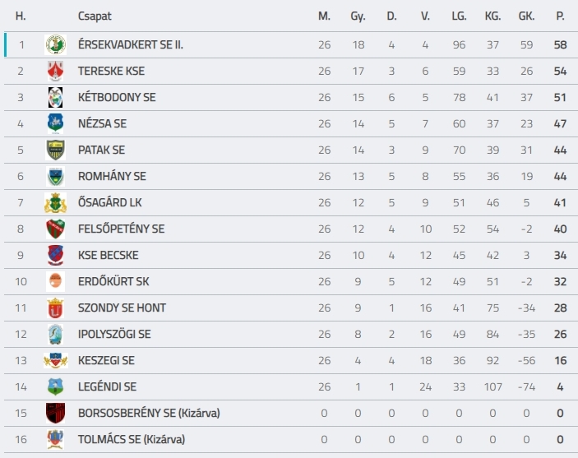Viewport: 578px width, 458px height.
Task: Select the Erdőkürt SK orange ball logo
Action: pyautogui.click(x=55, y=281)
